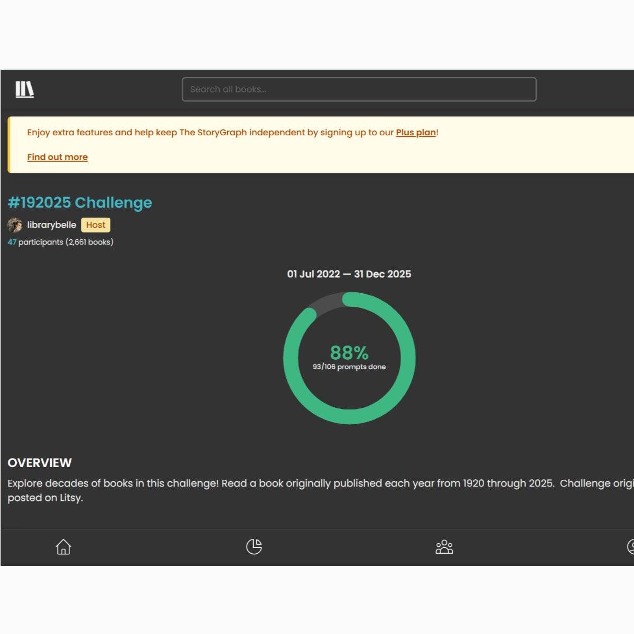
Task: Click the 88% completion figure
Action: click(349, 352)
